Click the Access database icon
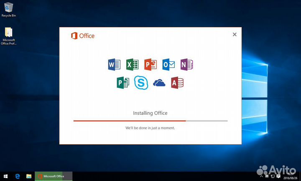301x181 pixels. point(177,83)
